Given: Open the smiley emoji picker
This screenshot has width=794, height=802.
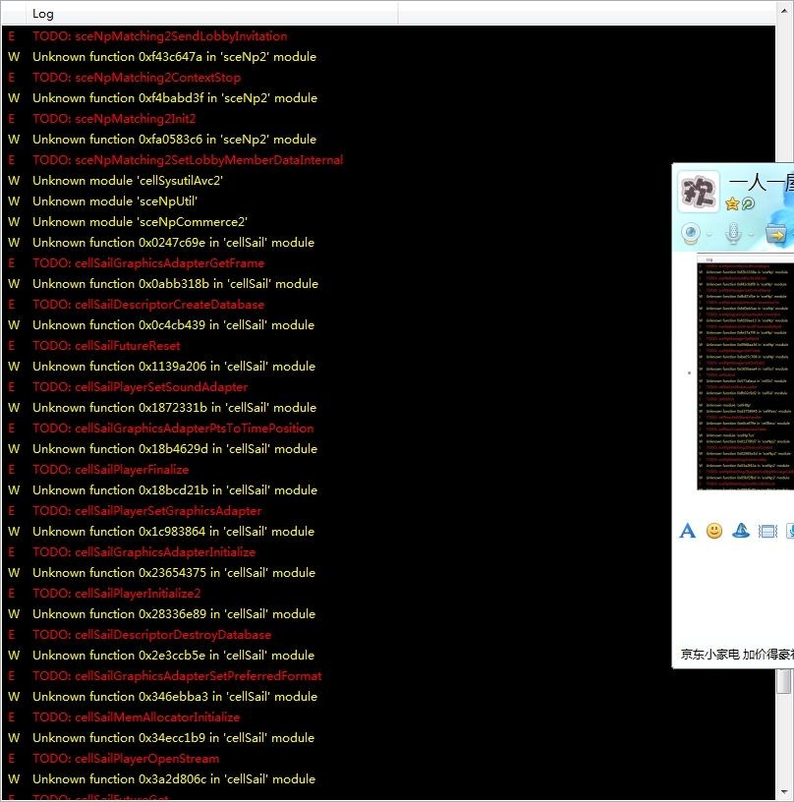Looking at the screenshot, I should click(714, 531).
